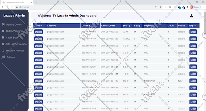The width and height of the screenshot is (206, 111).
Task: Click the clock icon beside Orders With Time
Action: pyautogui.click(x=3, y=31)
